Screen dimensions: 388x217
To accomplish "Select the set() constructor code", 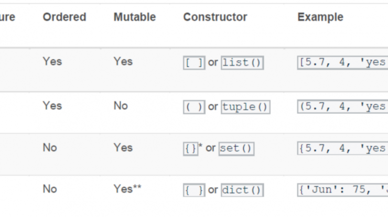I will (x=236, y=149).
